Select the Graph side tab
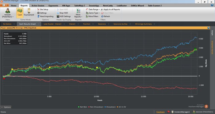215x114 pixels. tap(212, 33)
